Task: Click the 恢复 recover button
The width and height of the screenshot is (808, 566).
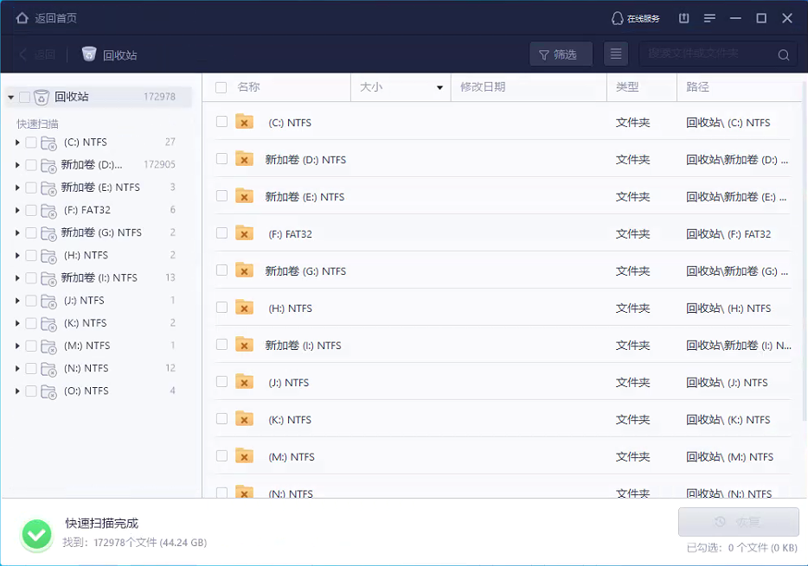Action: pyautogui.click(x=739, y=522)
